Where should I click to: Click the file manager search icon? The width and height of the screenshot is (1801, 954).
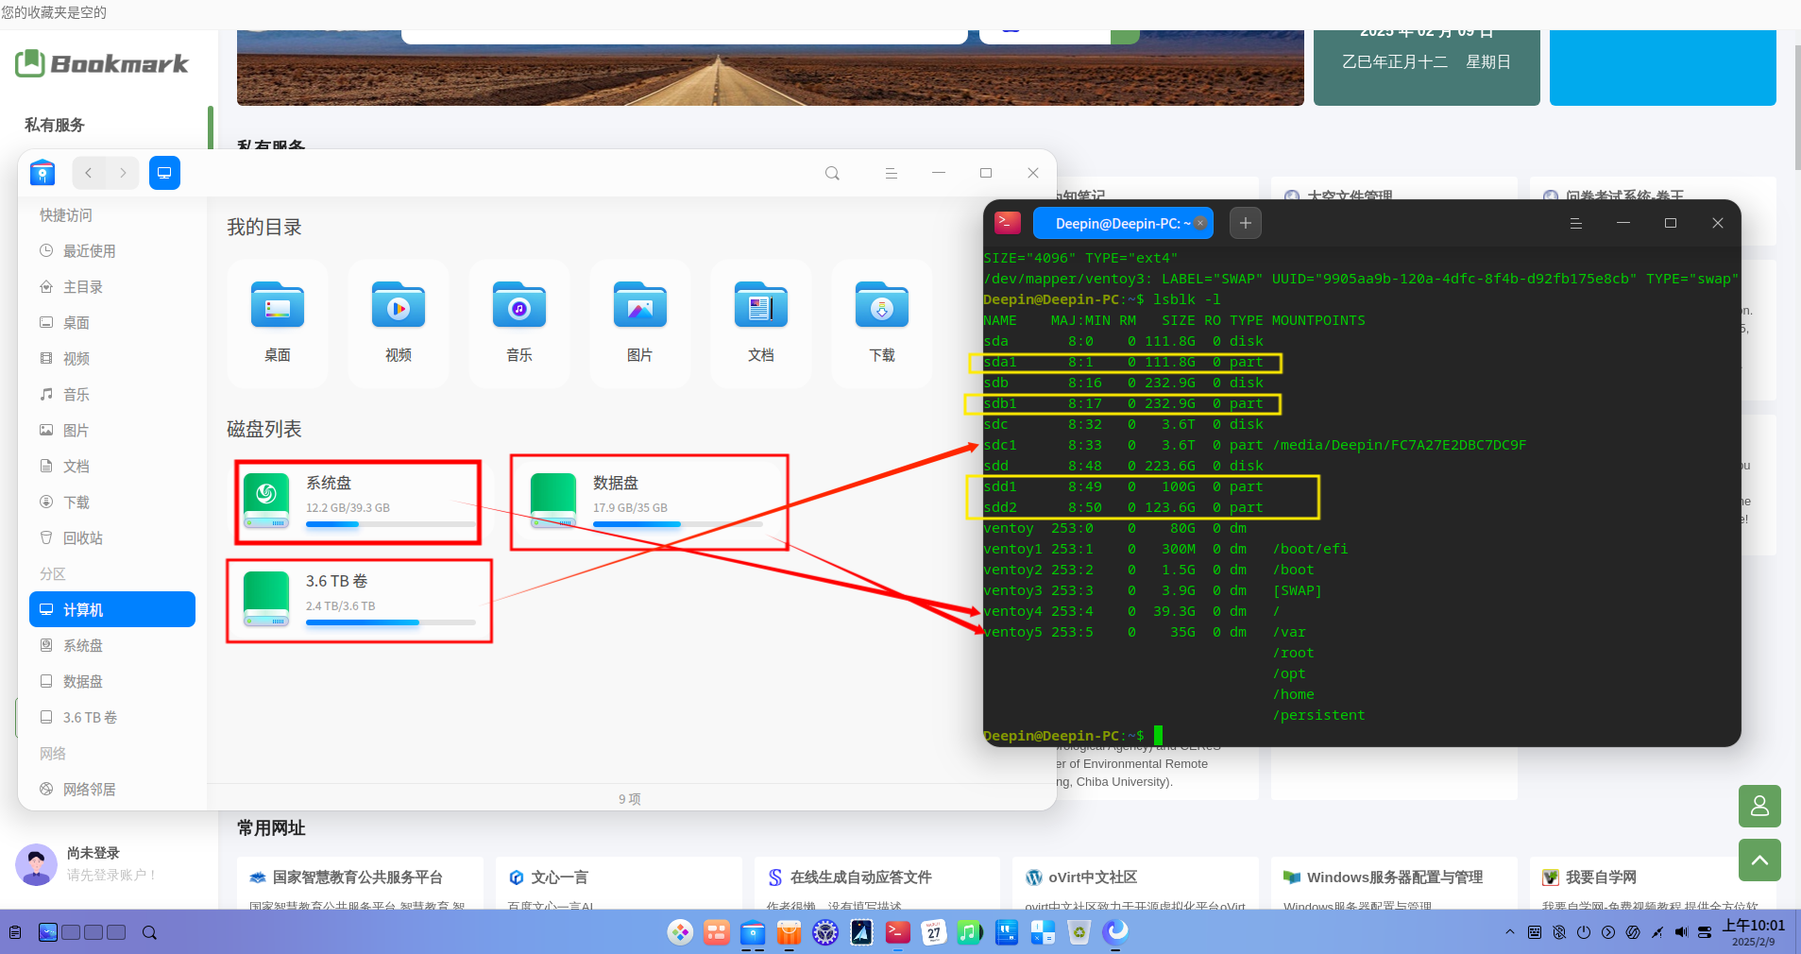click(x=832, y=173)
